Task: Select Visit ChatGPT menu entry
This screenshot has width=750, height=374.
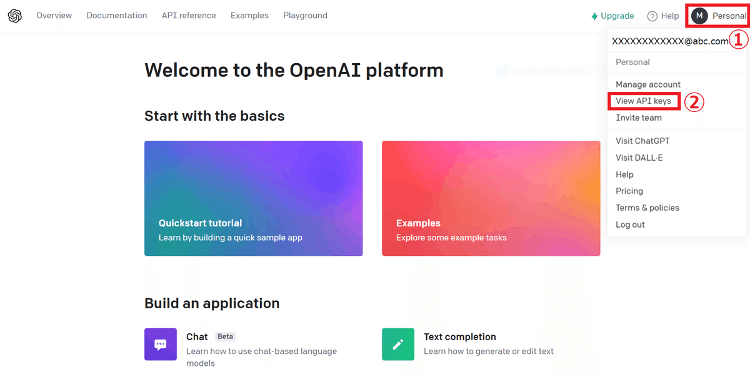Action: click(642, 141)
